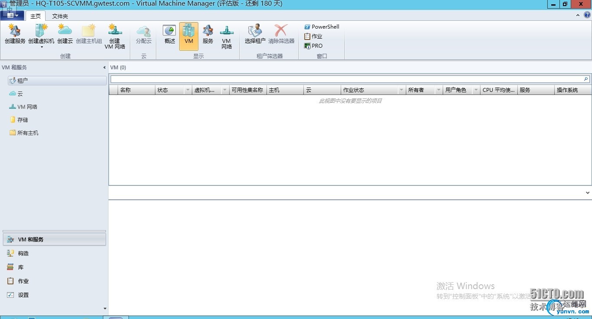This screenshot has height=319, width=592.
Task: Collapse the VM 和服务 navigation pane
Action: coord(104,68)
